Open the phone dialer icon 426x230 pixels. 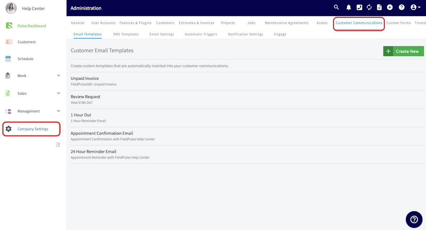pyautogui.click(x=359, y=7)
